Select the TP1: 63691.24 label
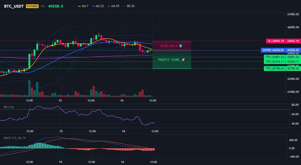Viewport: 301px width, 165px height. pos(275,57)
